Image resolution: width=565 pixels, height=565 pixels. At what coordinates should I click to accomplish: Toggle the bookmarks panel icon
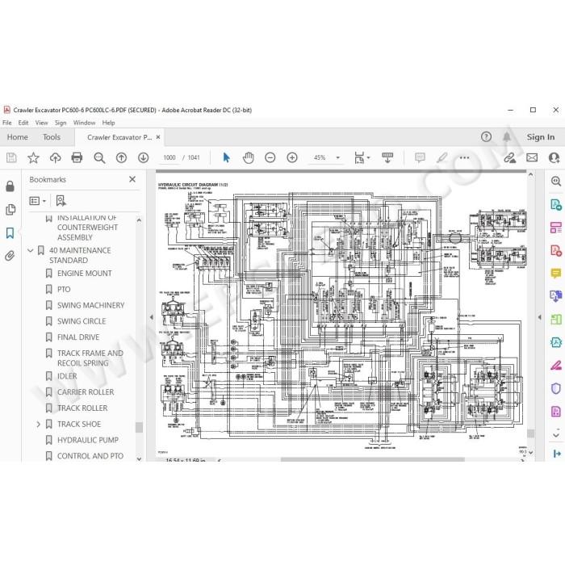click(10, 232)
